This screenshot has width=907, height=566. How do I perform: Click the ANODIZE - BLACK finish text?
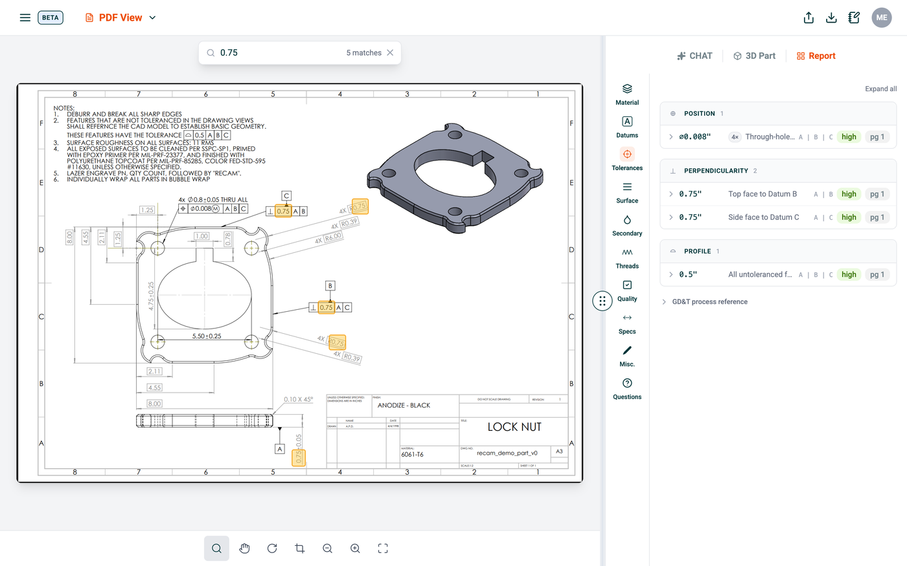tap(404, 406)
